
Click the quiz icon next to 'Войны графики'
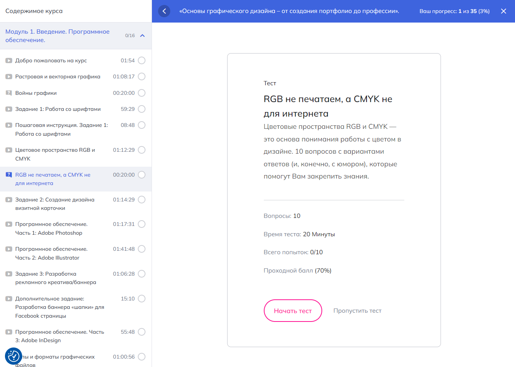pos(9,93)
